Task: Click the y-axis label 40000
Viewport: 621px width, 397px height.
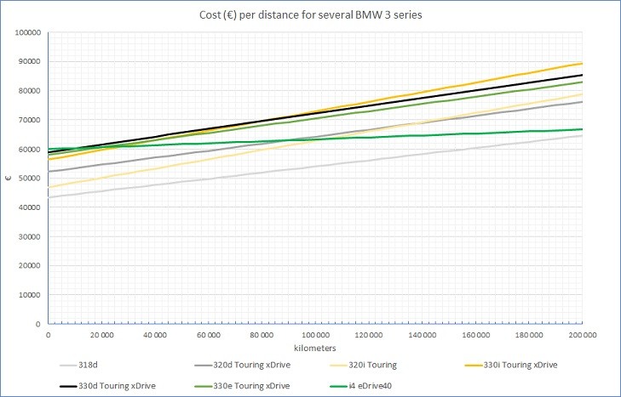Action: click(x=29, y=207)
